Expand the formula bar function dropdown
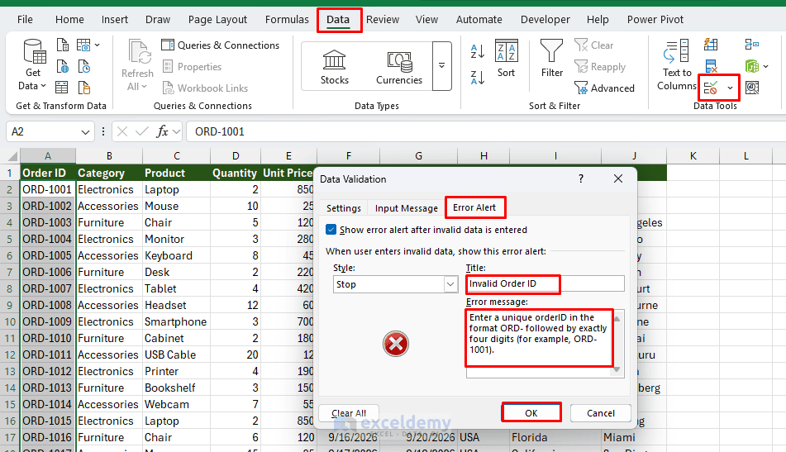 (x=176, y=131)
